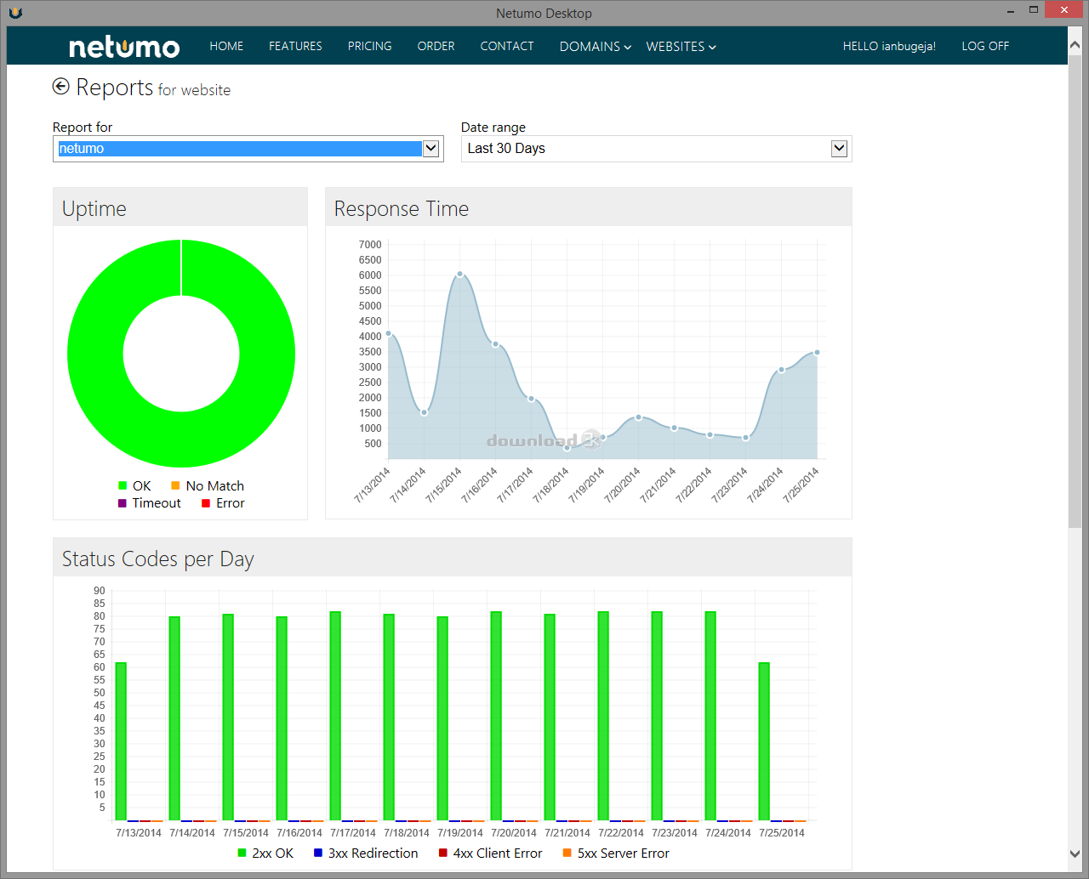Click the vertical scrollbar thumb
Viewport: 1089px width, 879px height.
pos(1075,293)
